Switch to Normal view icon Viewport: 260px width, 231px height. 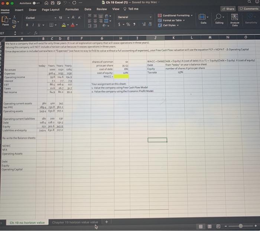tap(201, 227)
